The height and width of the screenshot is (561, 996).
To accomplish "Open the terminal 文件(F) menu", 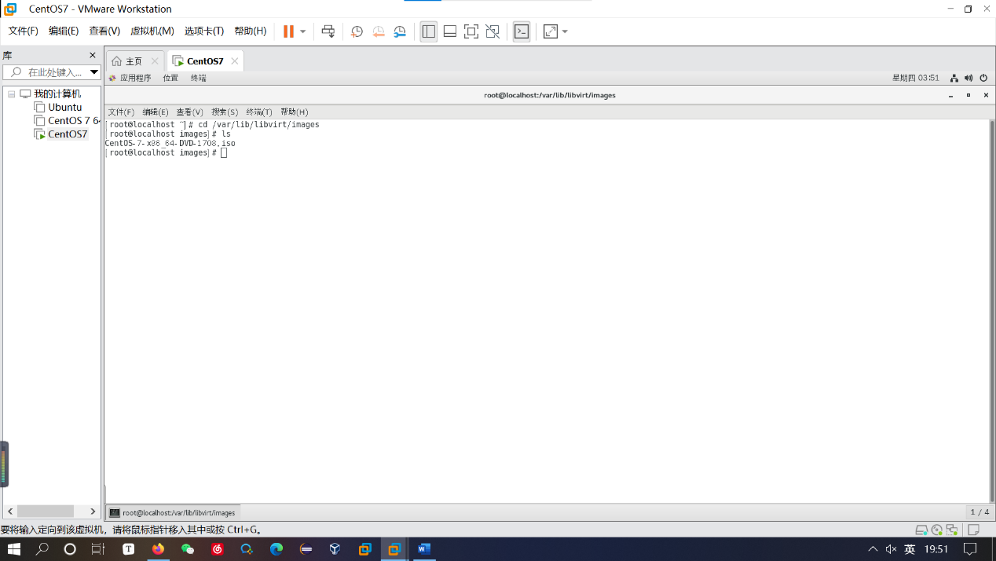I will [x=121, y=112].
